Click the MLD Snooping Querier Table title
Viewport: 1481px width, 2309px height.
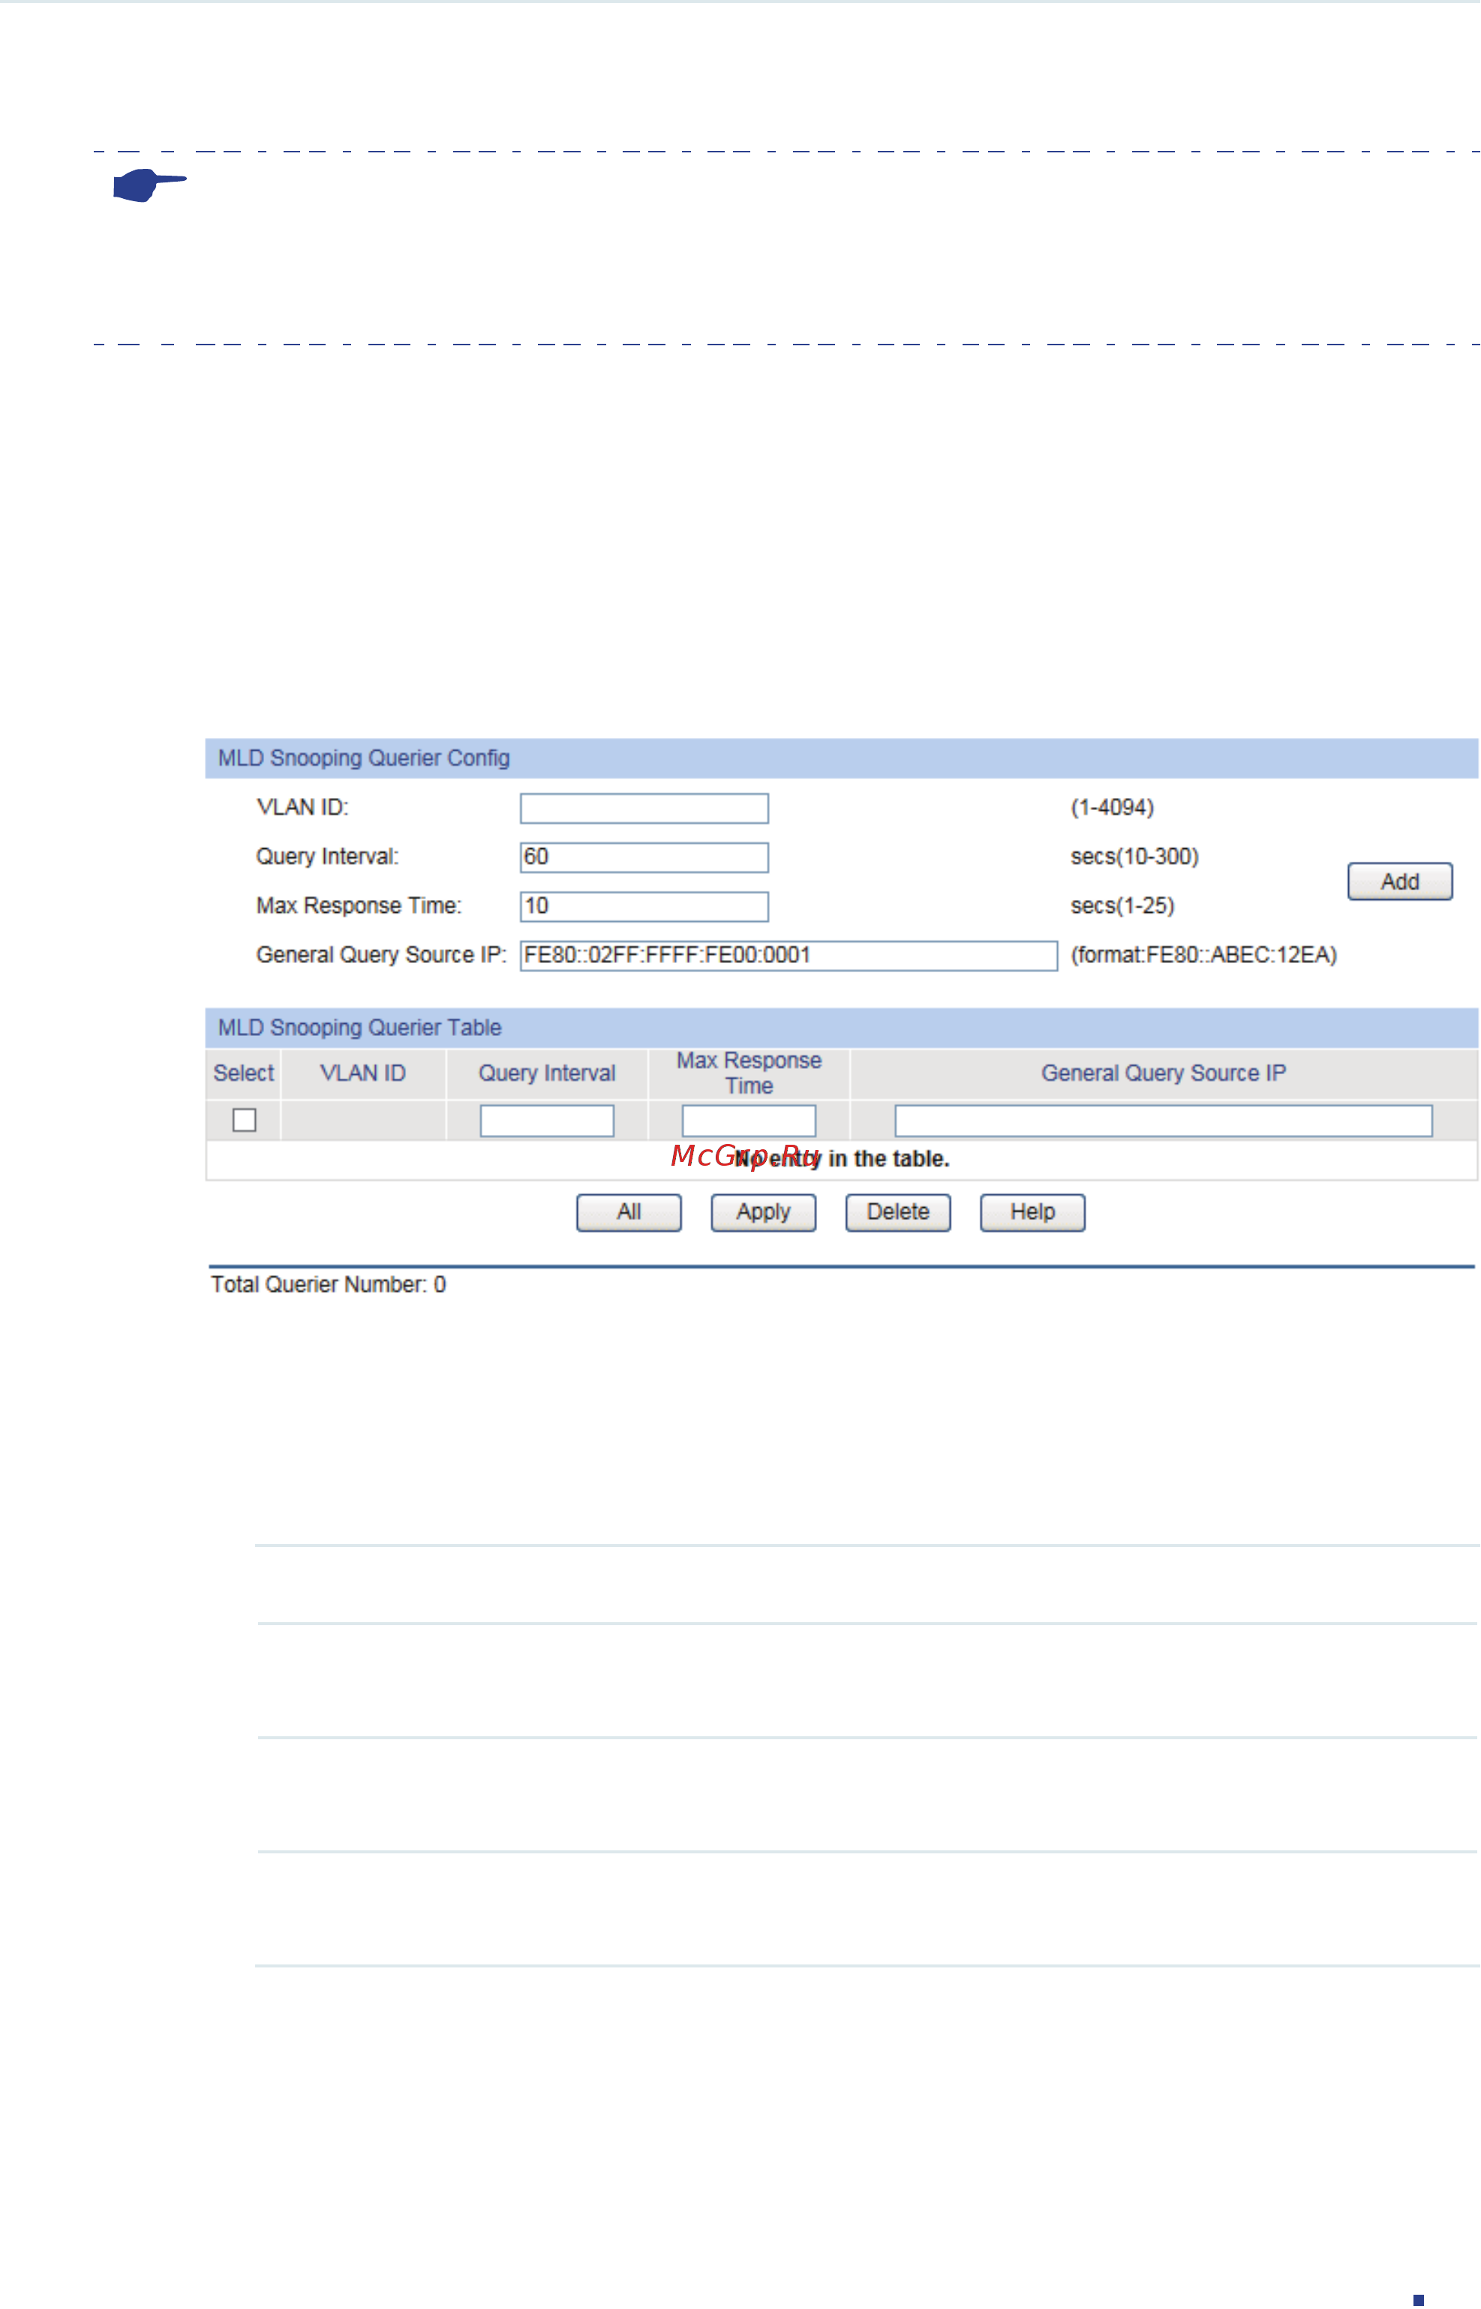pyautogui.click(x=359, y=1028)
